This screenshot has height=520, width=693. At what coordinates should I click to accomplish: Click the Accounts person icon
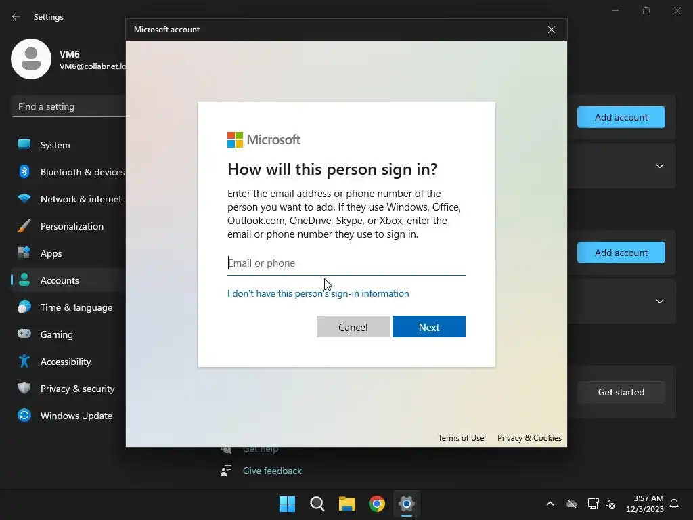(x=24, y=280)
